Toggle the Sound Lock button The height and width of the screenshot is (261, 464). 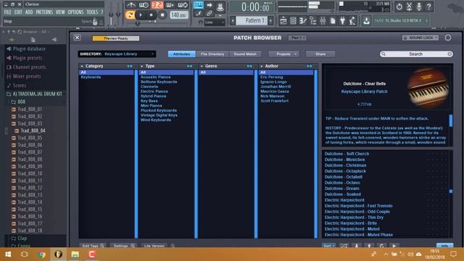click(420, 38)
